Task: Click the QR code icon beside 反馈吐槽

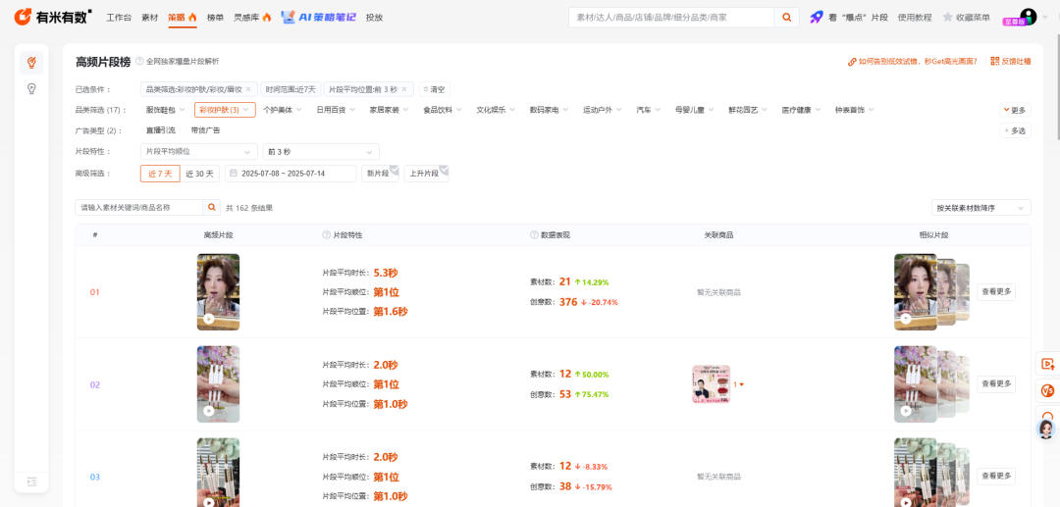Action: click(x=994, y=62)
